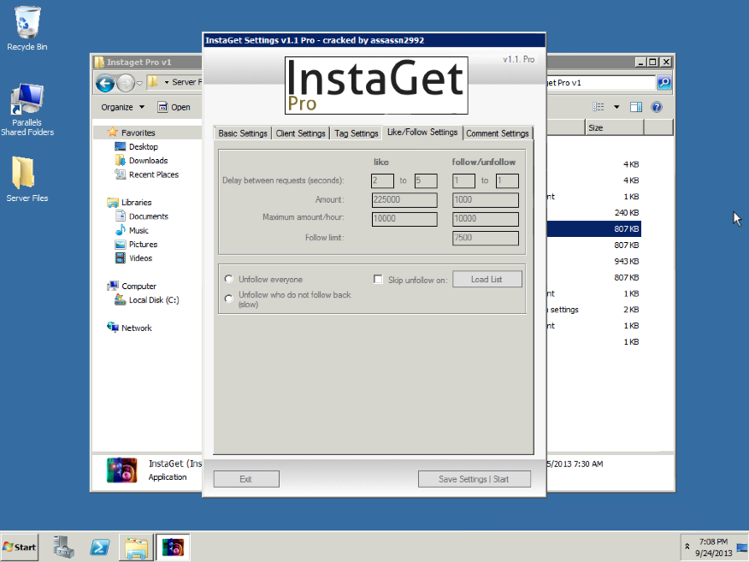Image resolution: width=749 pixels, height=562 pixels.
Task: Click the follow delay maximum field
Action: tap(507, 180)
